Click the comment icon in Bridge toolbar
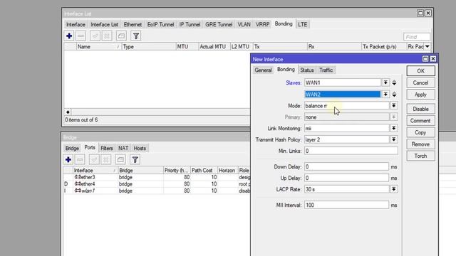 pos(120,159)
